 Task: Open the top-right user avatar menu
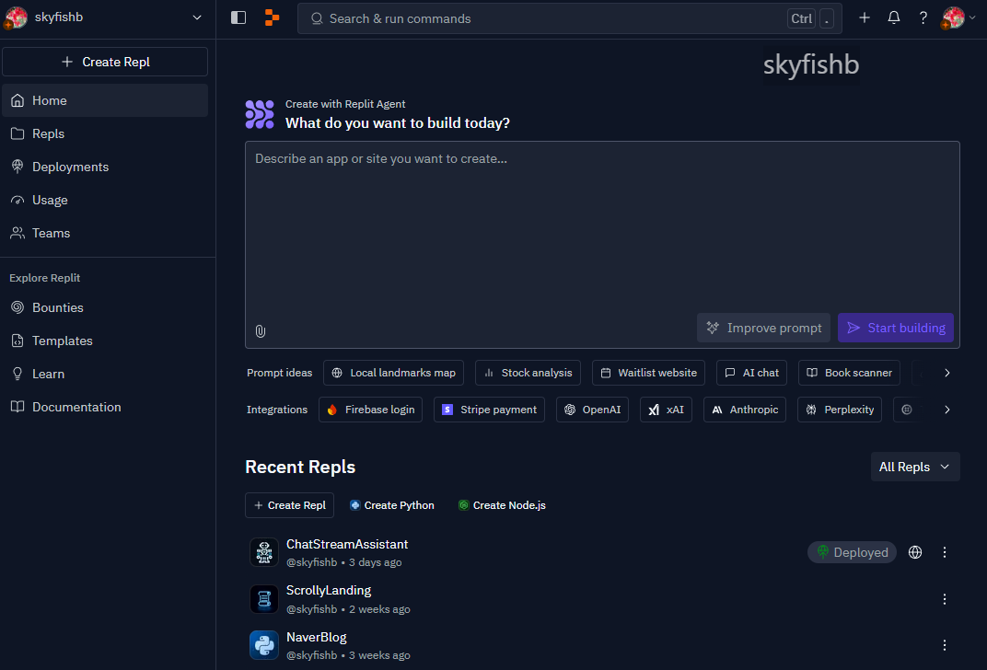pyautogui.click(x=958, y=17)
